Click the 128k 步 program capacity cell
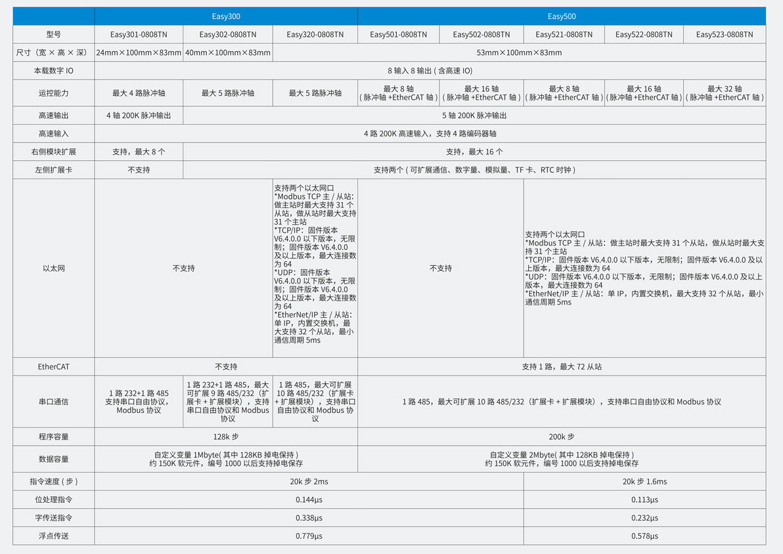Screen dimensions: 783x554 point(226,437)
